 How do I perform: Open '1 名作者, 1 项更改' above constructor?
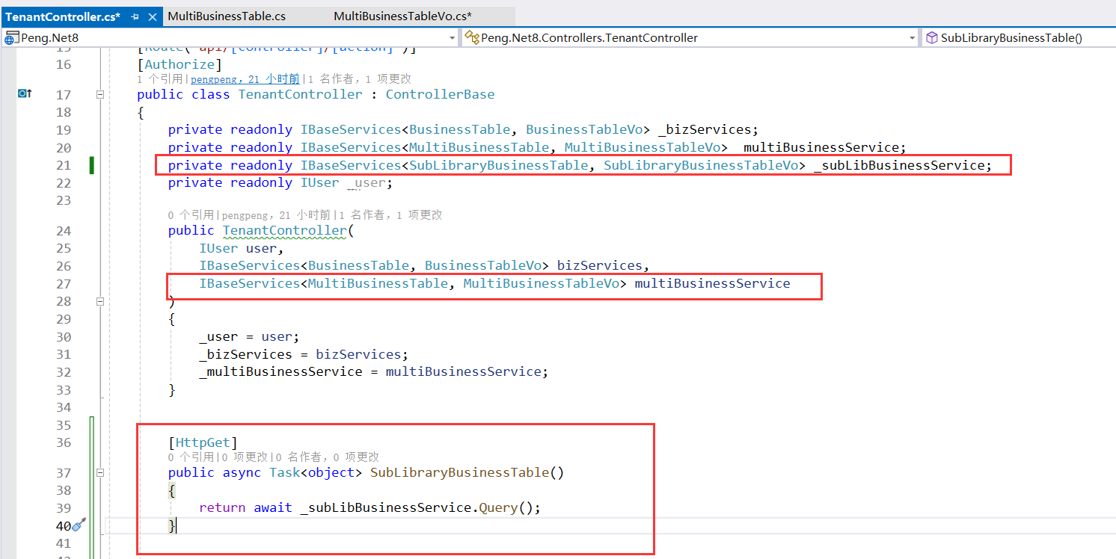coord(390,214)
